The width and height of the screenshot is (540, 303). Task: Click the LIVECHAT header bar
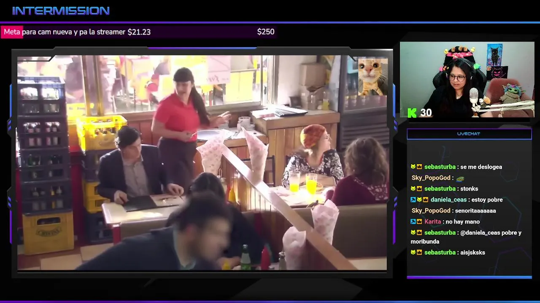469,134
